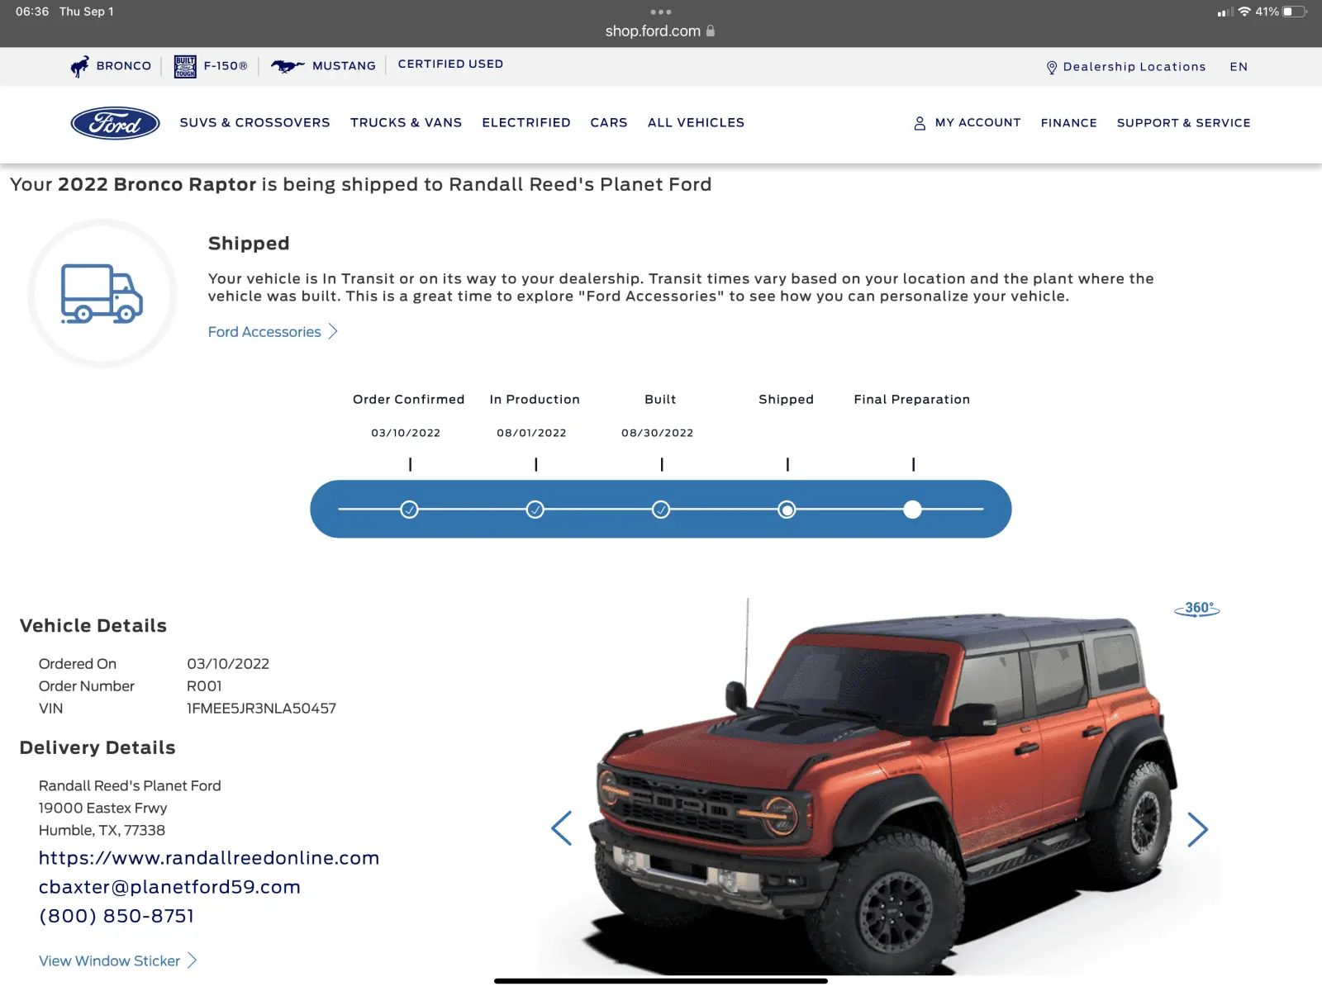
Task: Click In Production checkmark on progress bar
Action: 535,510
